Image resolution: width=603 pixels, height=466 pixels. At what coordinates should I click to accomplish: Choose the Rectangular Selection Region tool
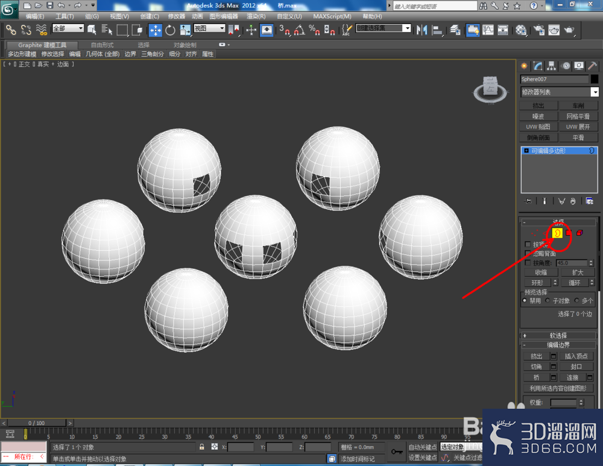pos(122,30)
